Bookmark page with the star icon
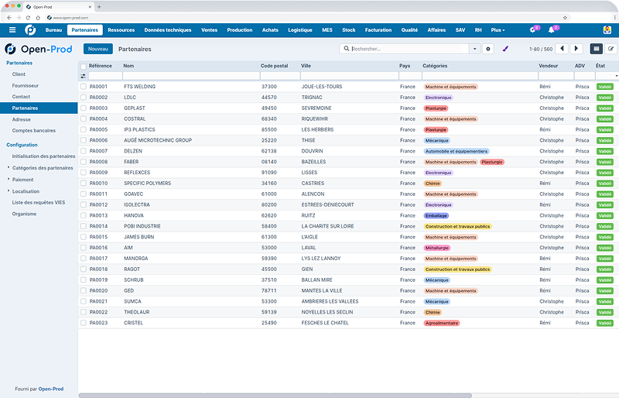 (565, 18)
